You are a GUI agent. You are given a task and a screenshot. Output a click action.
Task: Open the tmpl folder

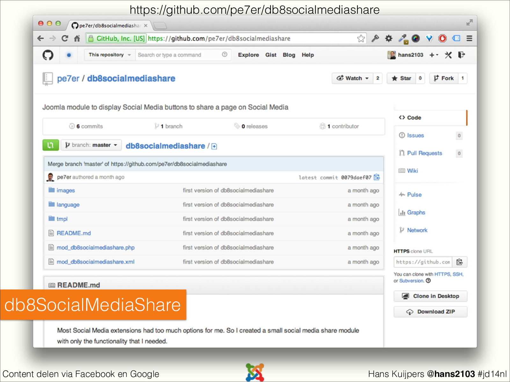[62, 219]
